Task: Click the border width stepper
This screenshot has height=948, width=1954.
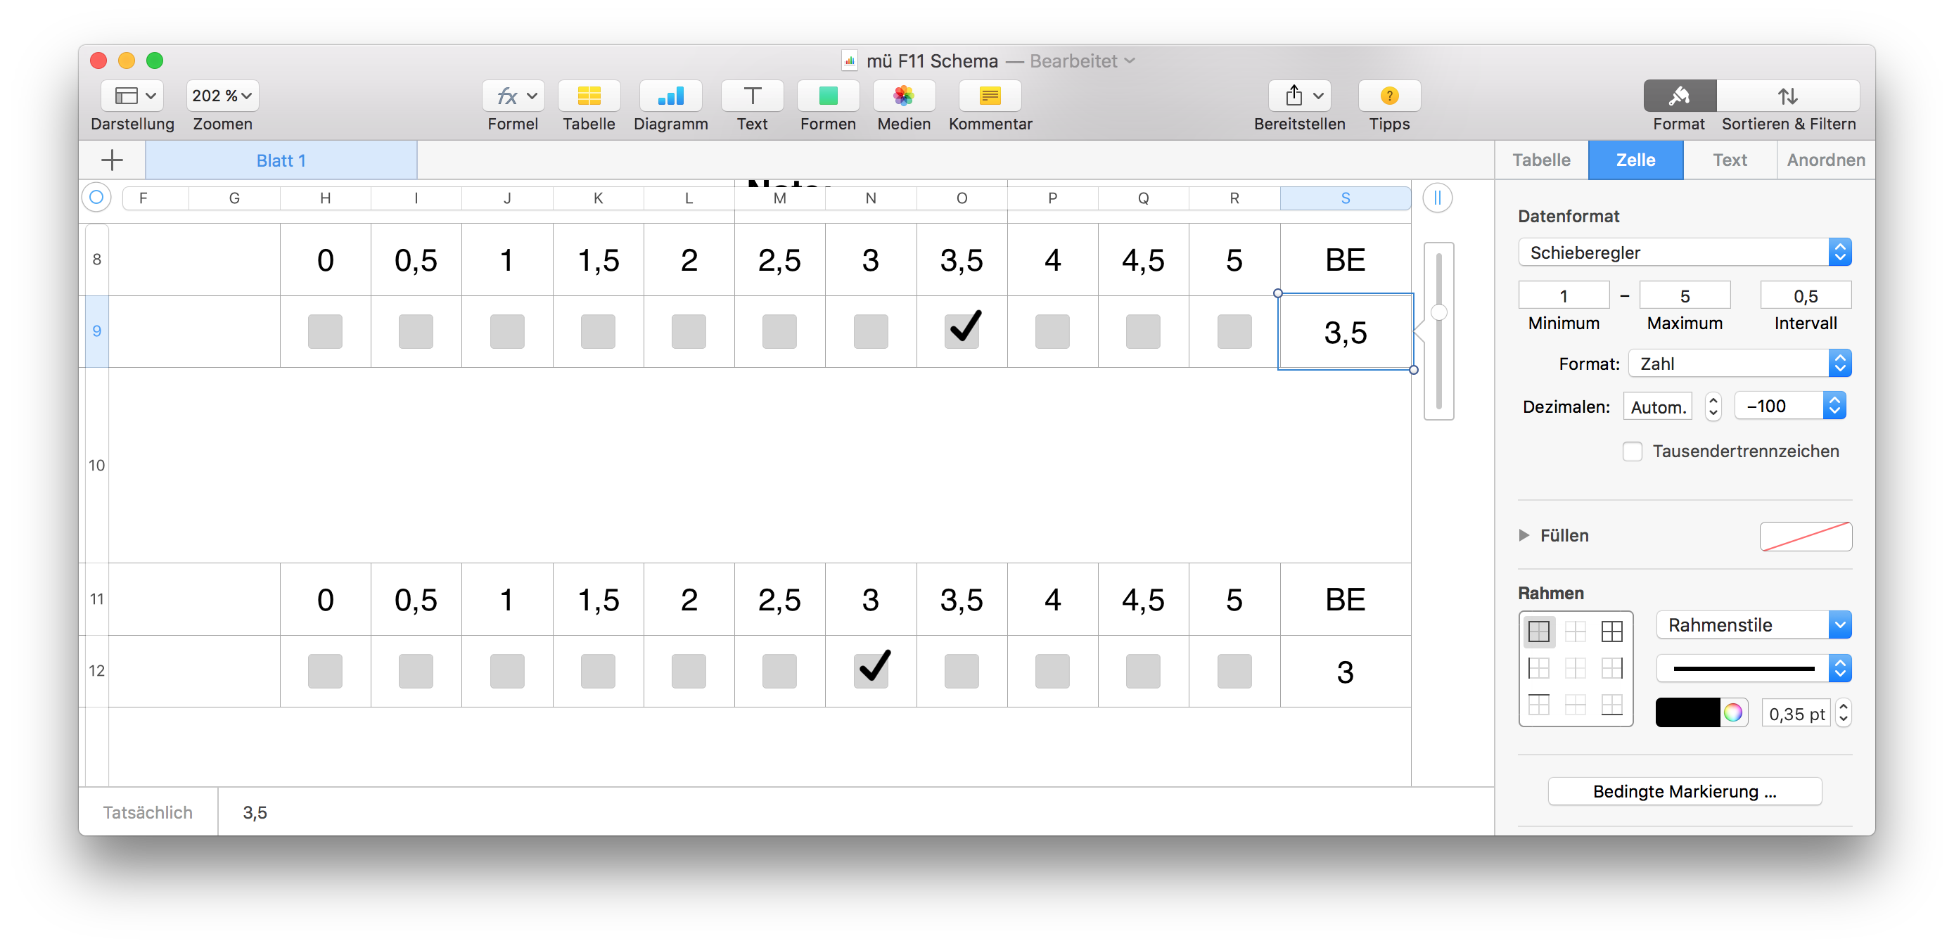Action: [x=1844, y=713]
